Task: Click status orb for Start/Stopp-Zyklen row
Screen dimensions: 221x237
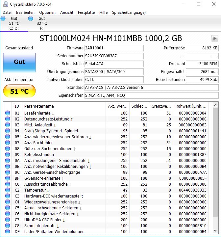Action: [x=8, y=131]
